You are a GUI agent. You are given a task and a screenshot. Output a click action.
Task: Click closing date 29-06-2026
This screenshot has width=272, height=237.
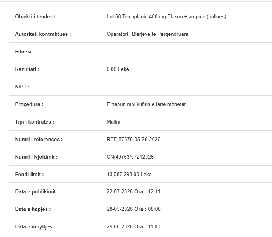[x=120, y=226]
